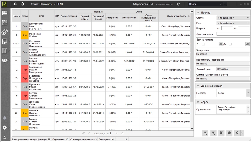Open the reports chart sidebar icon

point(5,51)
